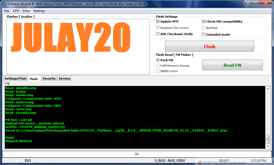The height and width of the screenshot is (165, 274).
Task: Click the 5:13:16 PM clock in status bar
Action: [258, 160]
